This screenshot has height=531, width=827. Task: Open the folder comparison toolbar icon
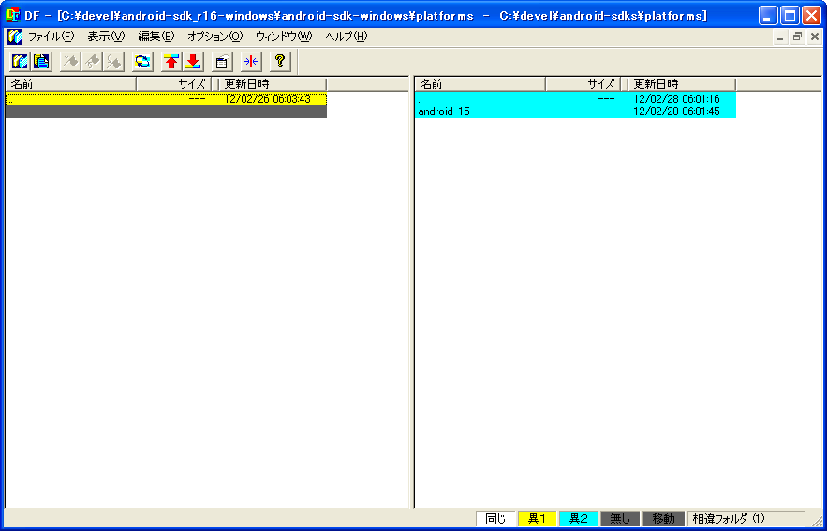pos(20,62)
